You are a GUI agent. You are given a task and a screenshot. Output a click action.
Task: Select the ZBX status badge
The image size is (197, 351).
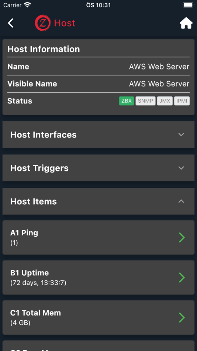tap(126, 101)
